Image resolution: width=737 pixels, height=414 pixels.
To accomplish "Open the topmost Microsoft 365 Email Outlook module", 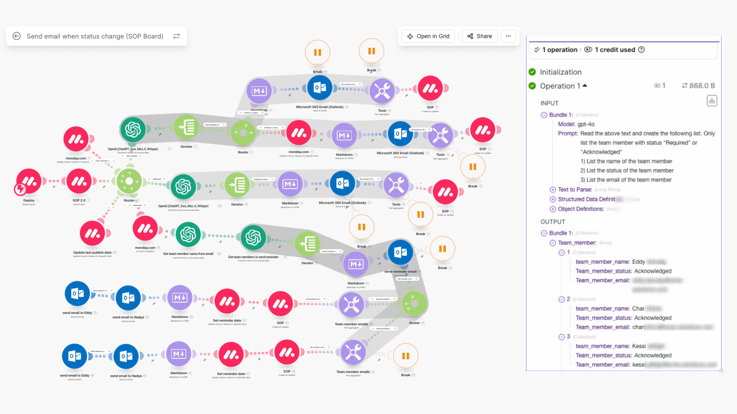I will [x=320, y=88].
